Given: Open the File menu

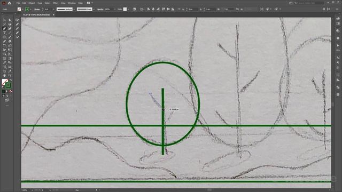Looking at the screenshot, I should (x=18, y=3).
